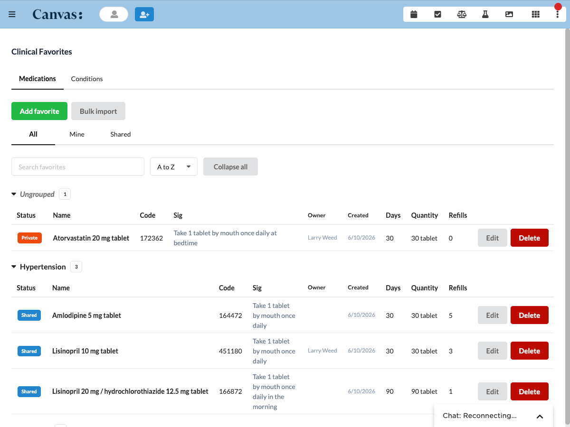Click the code 166872
The width and height of the screenshot is (570, 427).
(230, 391)
